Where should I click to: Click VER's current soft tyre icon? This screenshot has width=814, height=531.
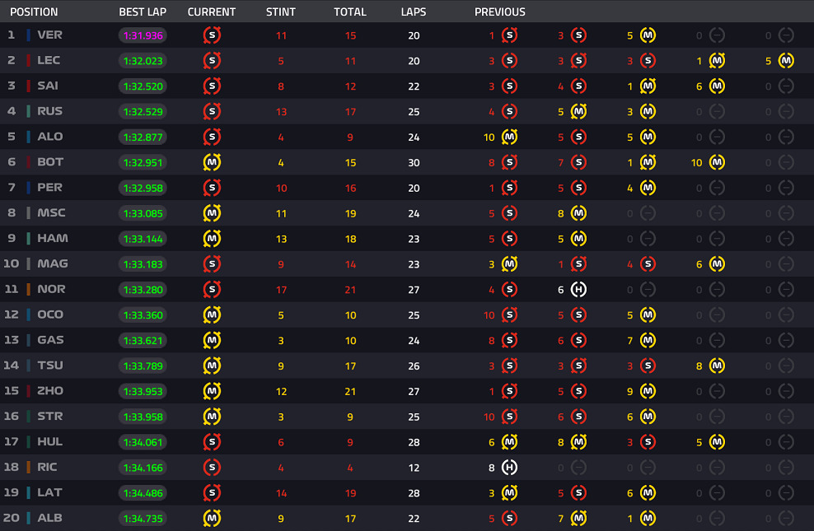pyautogui.click(x=212, y=35)
